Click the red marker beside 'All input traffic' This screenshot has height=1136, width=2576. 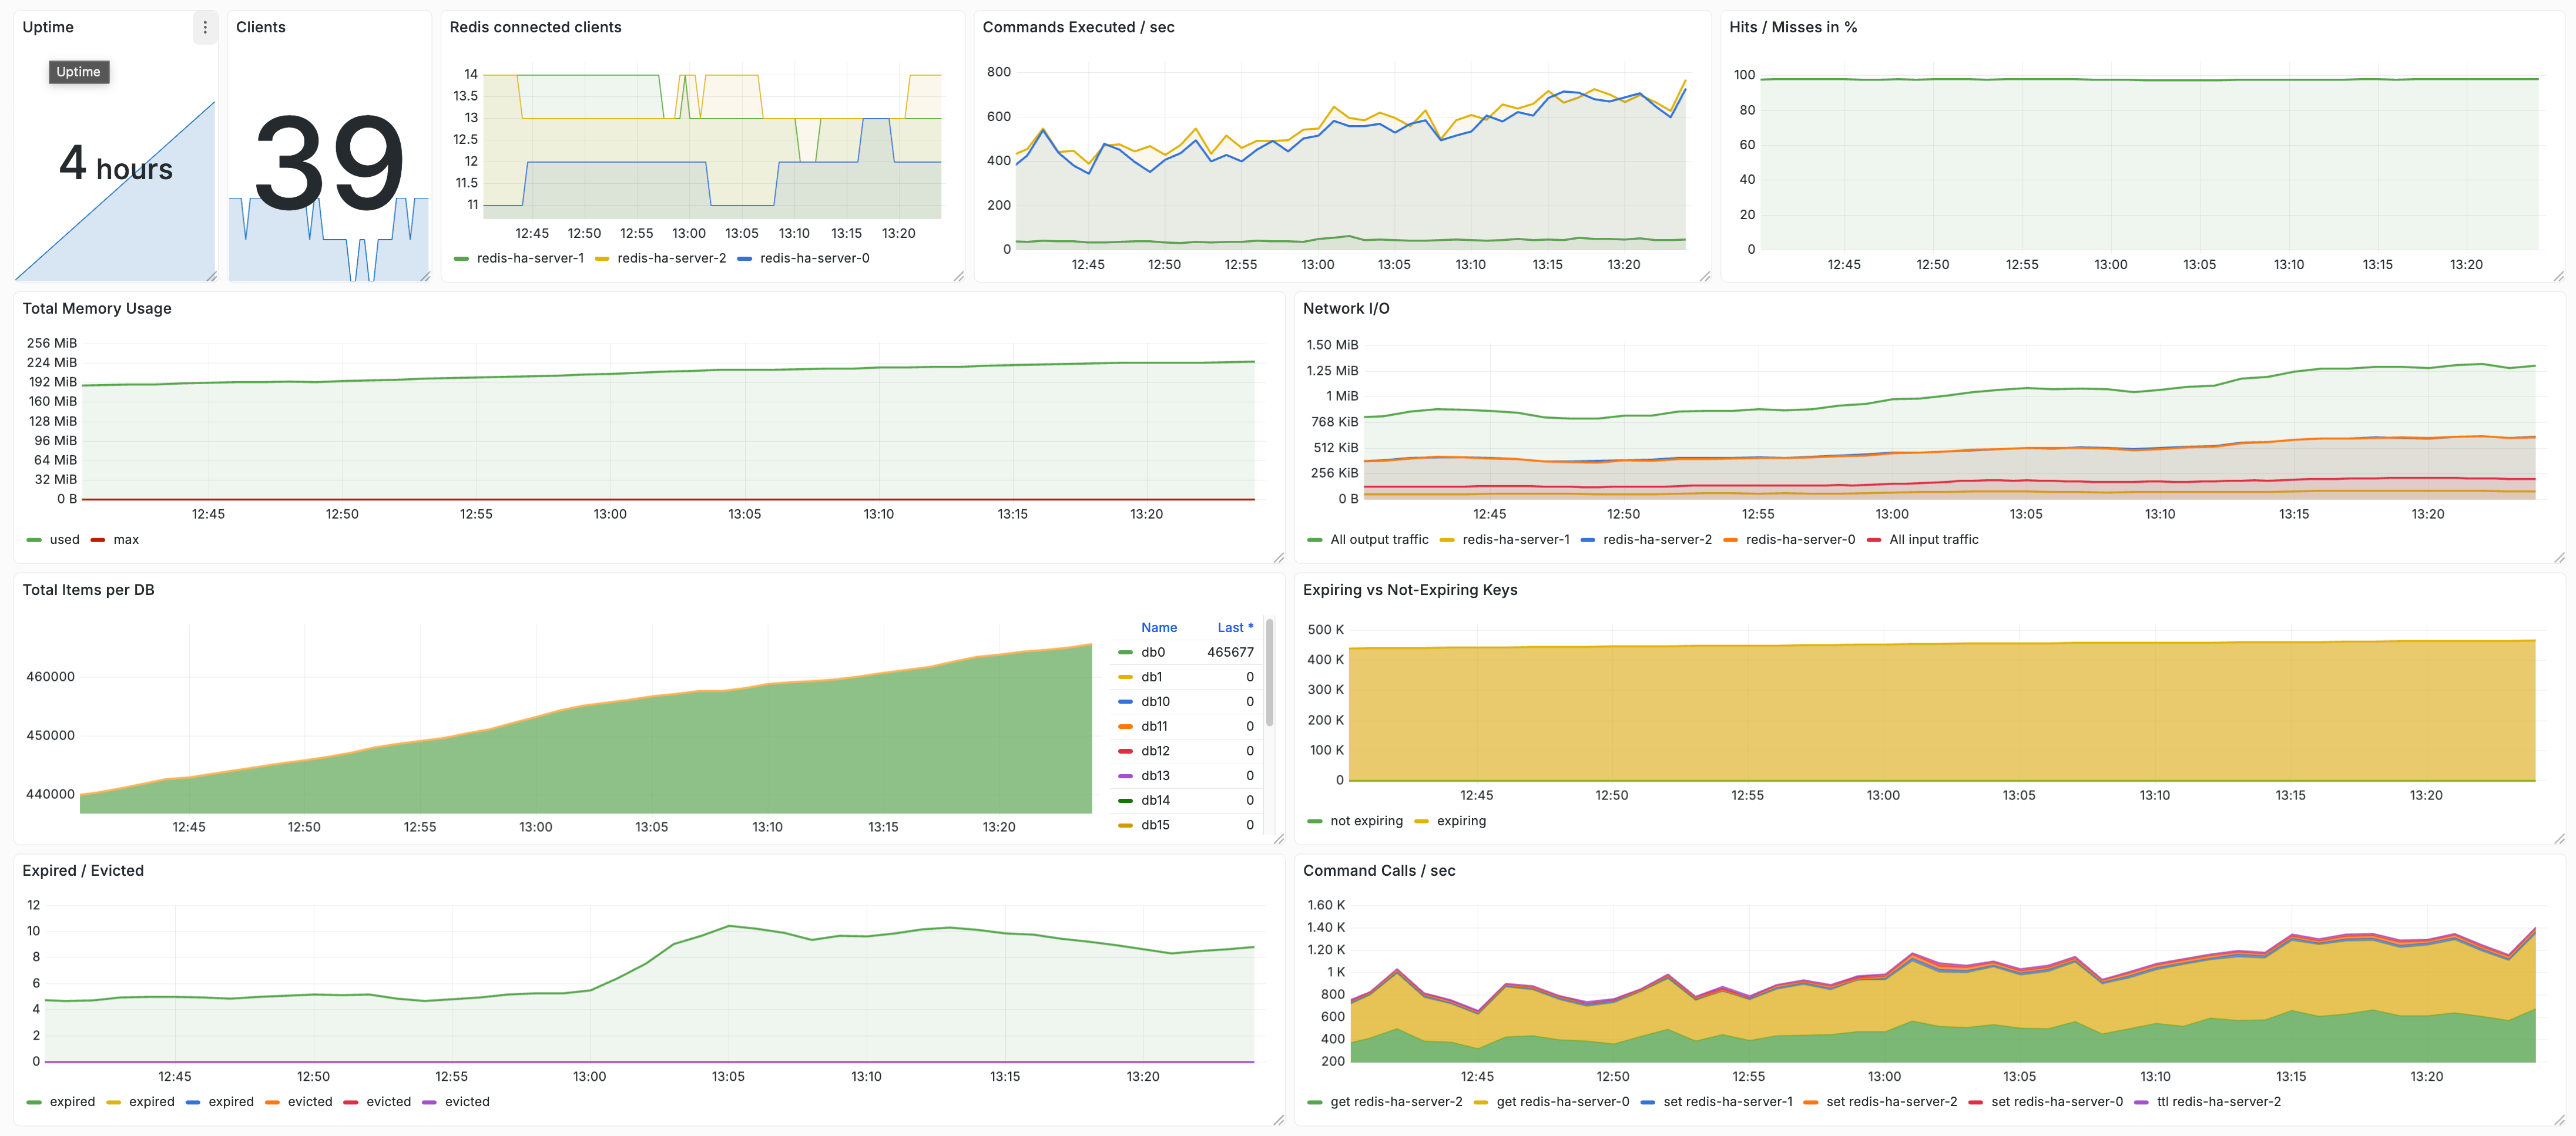(1876, 539)
